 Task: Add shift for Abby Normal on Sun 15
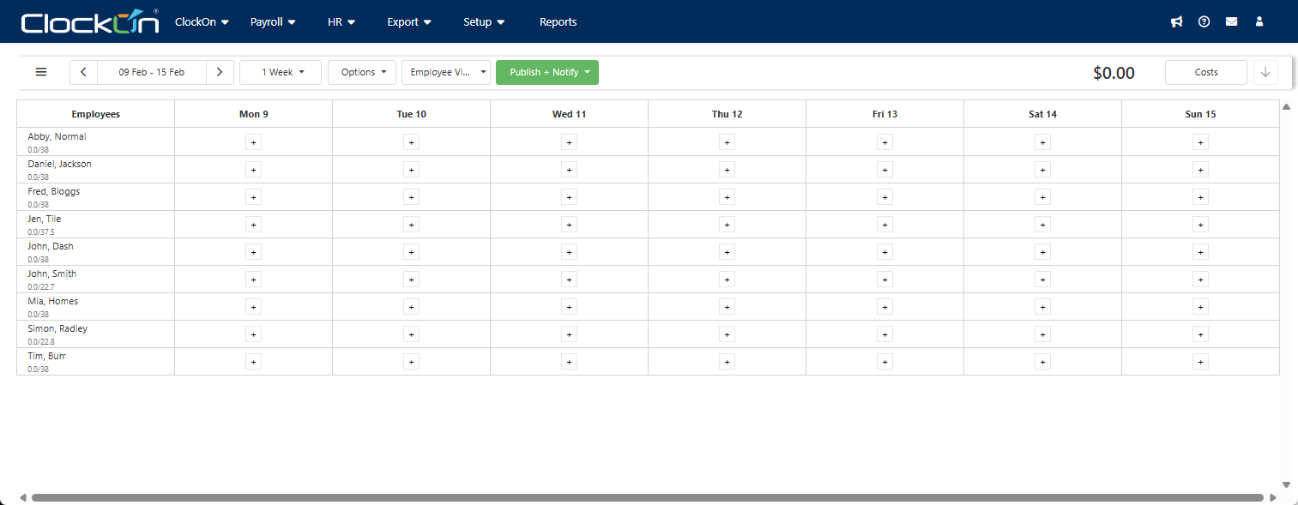click(x=1200, y=142)
